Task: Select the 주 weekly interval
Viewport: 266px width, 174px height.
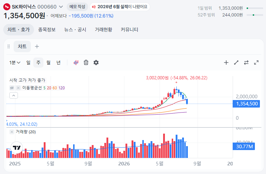Action: 38,63
